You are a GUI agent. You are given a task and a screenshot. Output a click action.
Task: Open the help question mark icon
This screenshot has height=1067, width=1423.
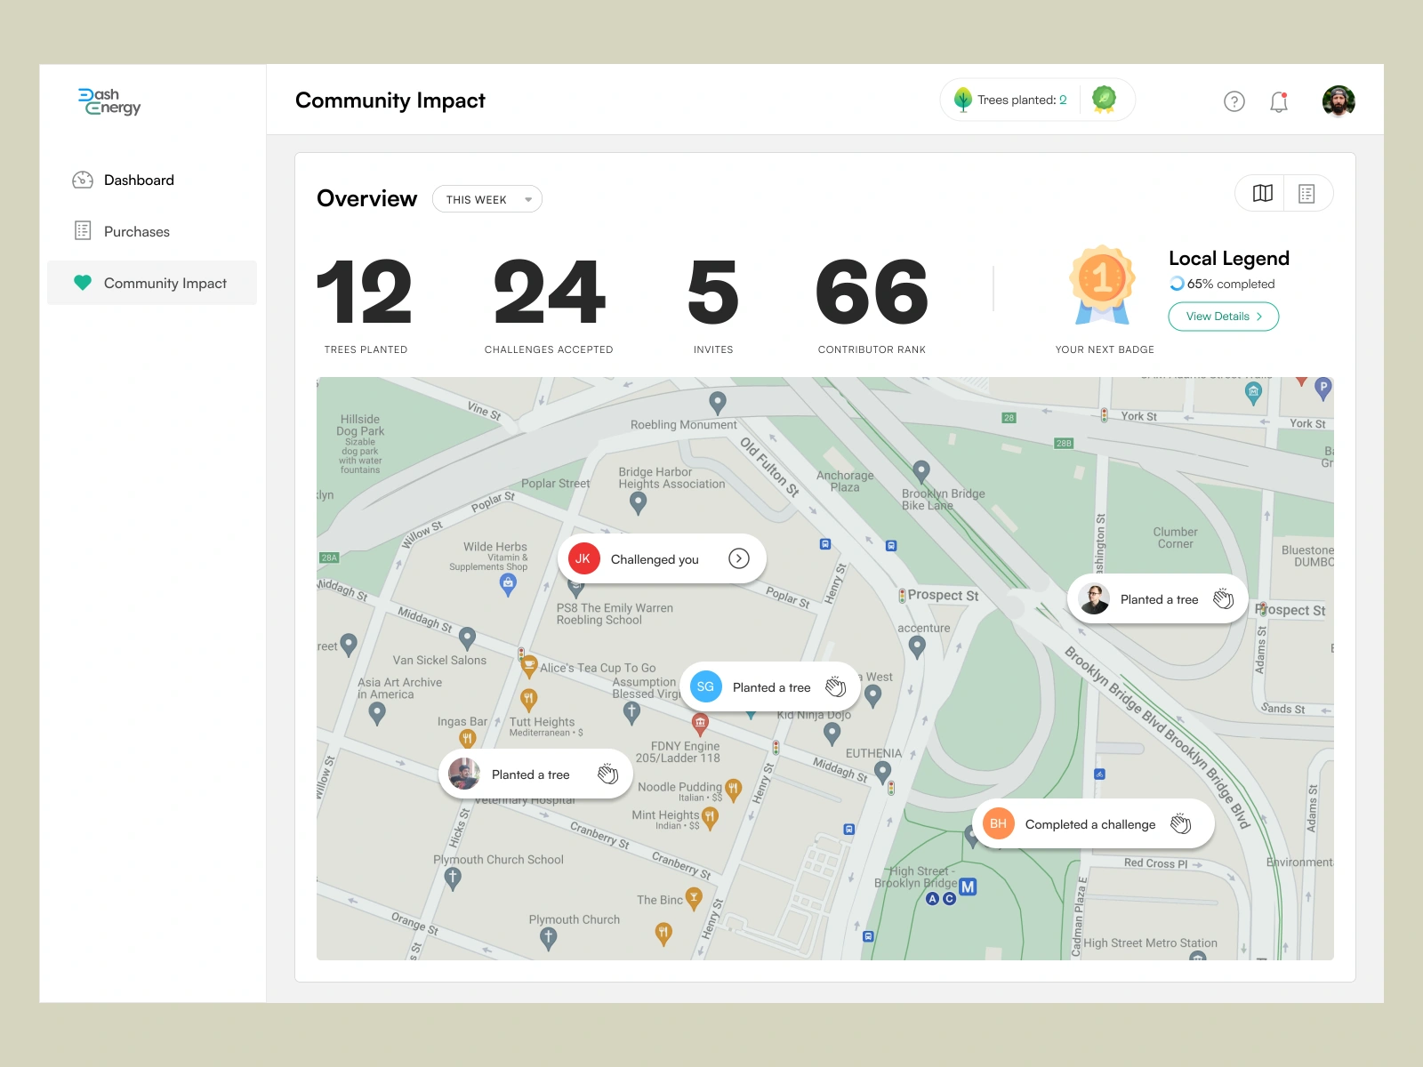pos(1234,101)
